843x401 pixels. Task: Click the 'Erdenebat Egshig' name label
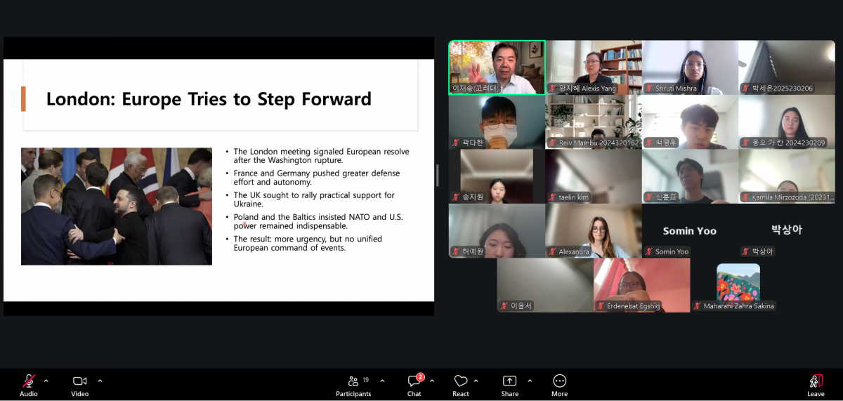635,306
